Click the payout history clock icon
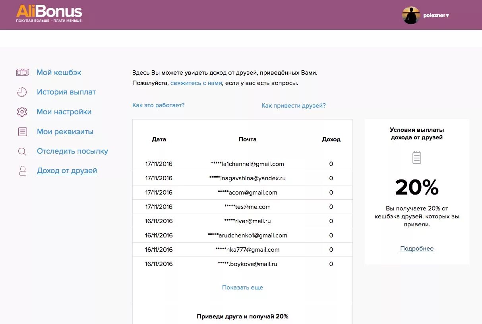The height and width of the screenshot is (324, 482). click(x=22, y=92)
